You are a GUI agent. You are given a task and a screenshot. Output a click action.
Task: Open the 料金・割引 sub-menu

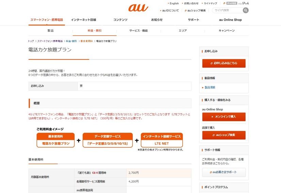[x=95, y=31]
